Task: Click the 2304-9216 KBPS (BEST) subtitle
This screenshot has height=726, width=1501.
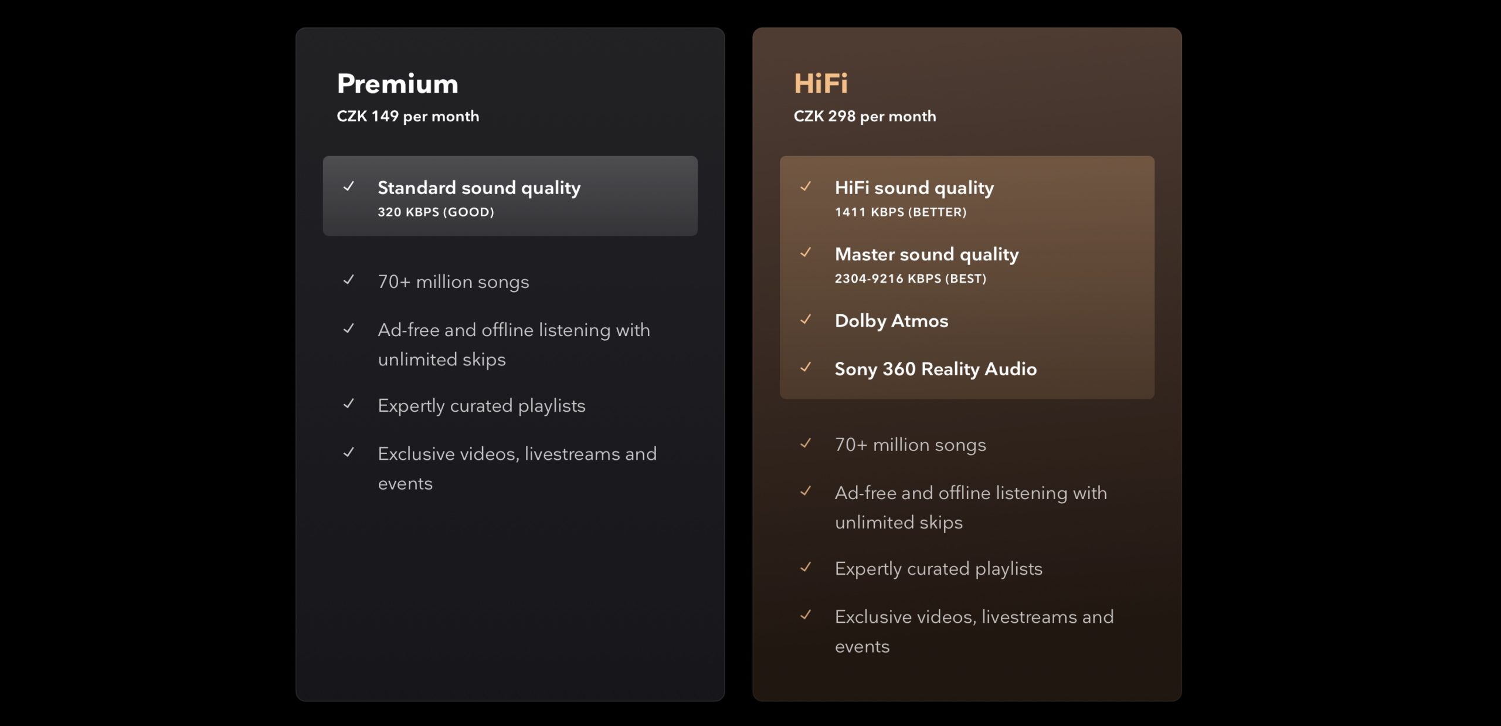Action: click(x=910, y=279)
